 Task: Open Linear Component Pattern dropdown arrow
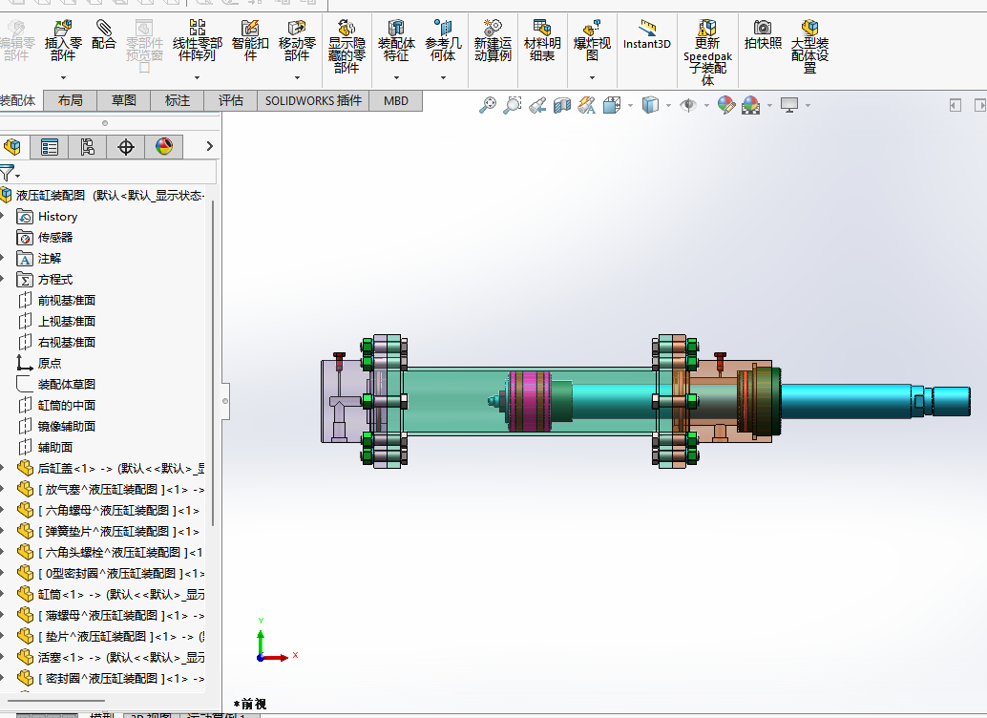[197, 78]
